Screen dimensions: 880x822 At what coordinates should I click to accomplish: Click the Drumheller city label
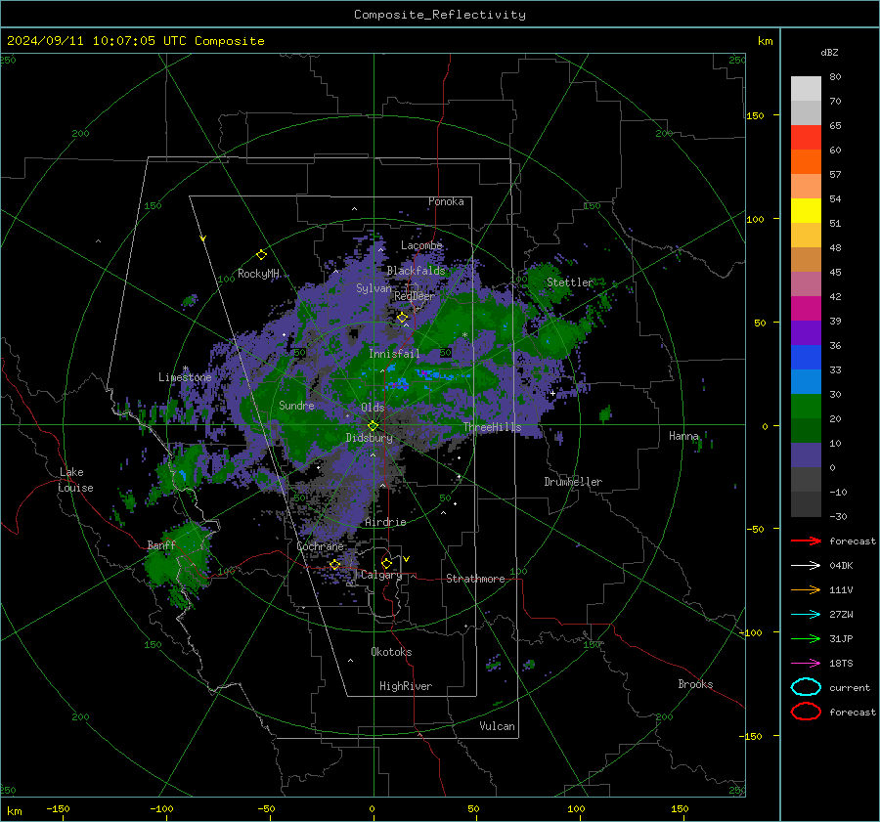(x=573, y=482)
